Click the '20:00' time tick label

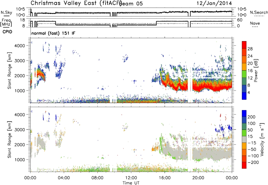(x=198, y=178)
